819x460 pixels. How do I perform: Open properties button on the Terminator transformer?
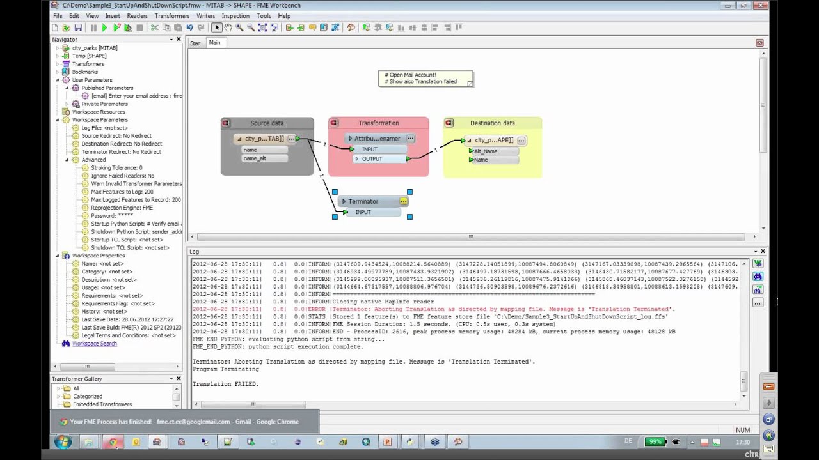click(403, 201)
